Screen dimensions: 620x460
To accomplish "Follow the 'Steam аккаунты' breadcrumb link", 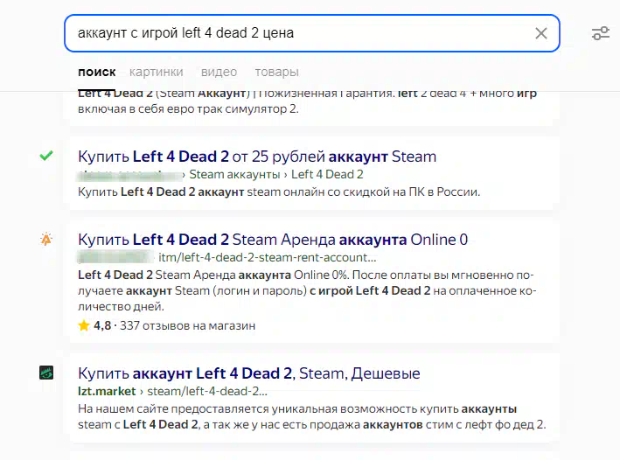I will (x=234, y=174).
